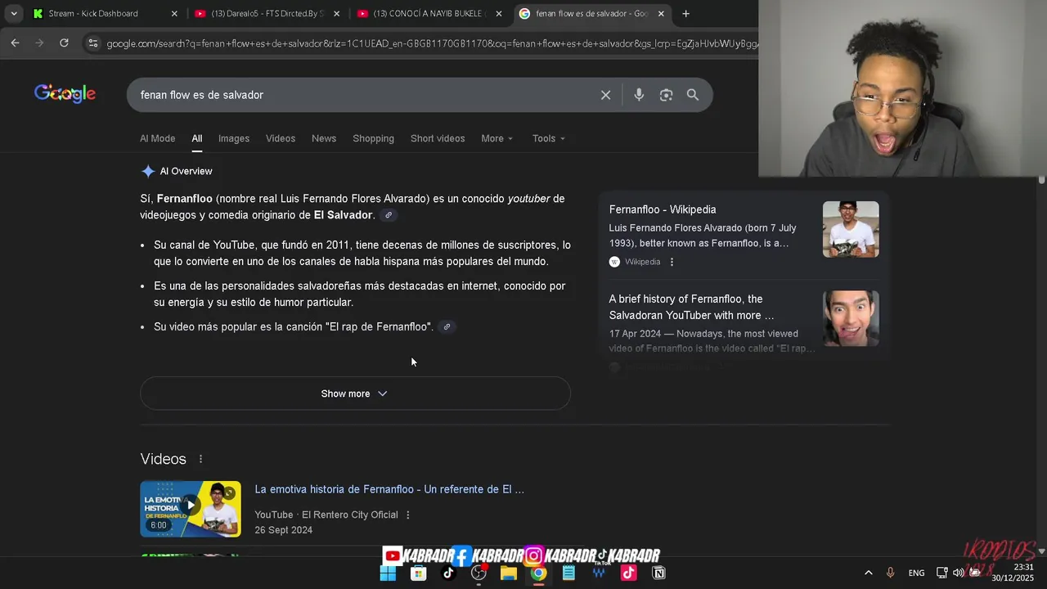The image size is (1047, 589).
Task: Click the Wikipedia favicon in source card
Action: [614, 262]
